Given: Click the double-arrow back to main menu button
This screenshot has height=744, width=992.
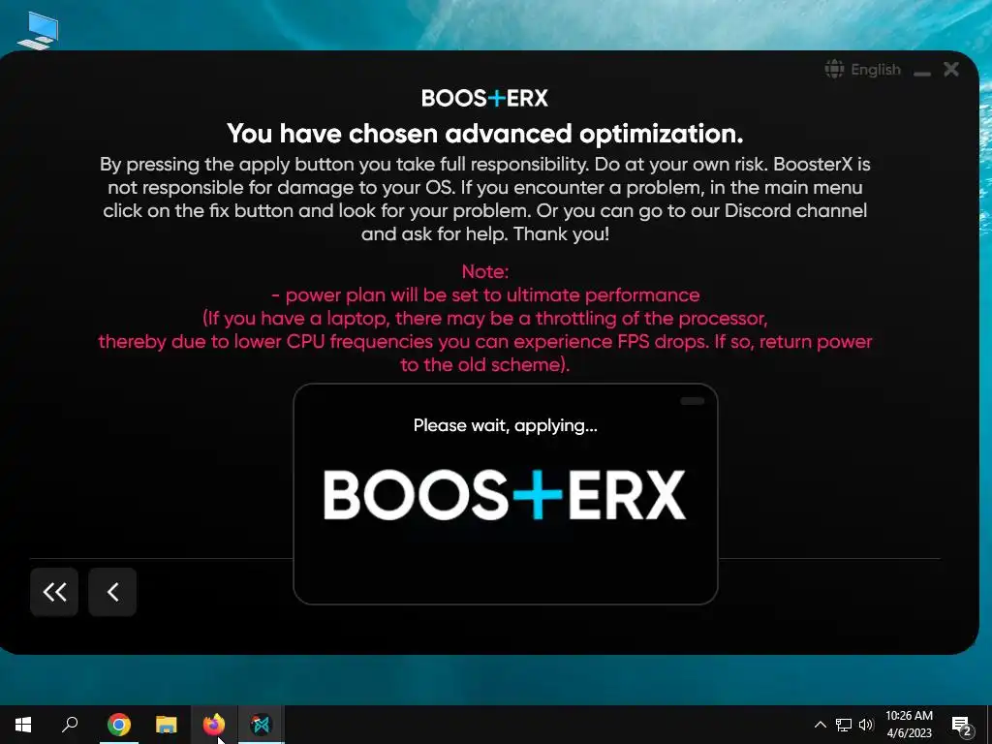Looking at the screenshot, I should click(x=54, y=592).
